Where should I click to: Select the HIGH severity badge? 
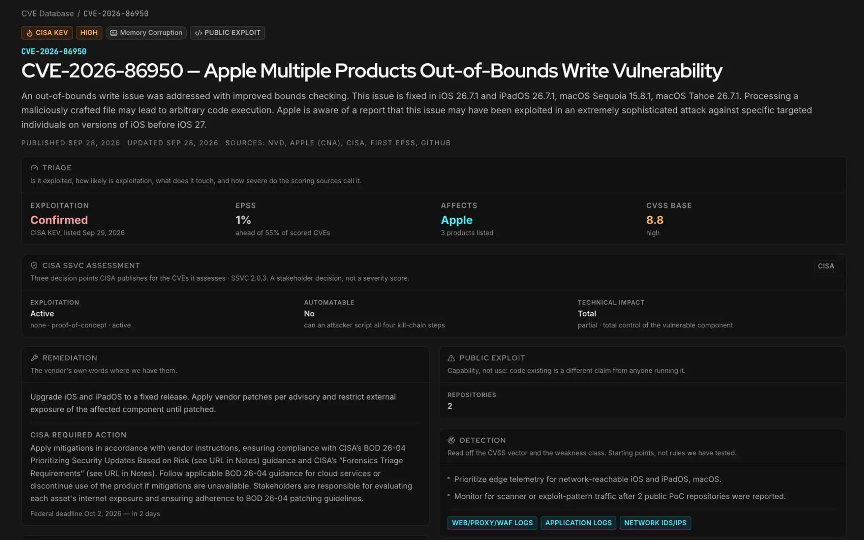point(89,33)
